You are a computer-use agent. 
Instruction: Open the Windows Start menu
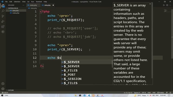2,95
